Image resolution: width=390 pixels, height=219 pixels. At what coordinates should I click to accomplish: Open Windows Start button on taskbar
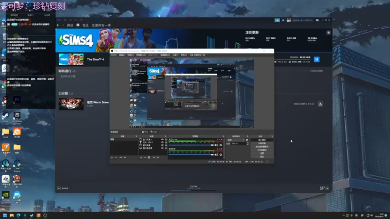click(x=5, y=216)
